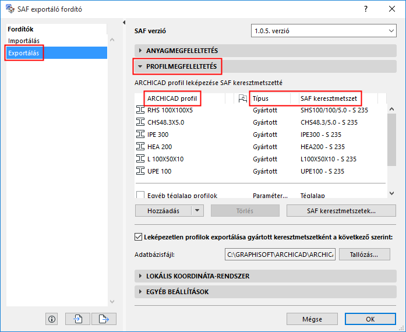Select the CHS48.3X5.0 profile row
The height and width of the screenshot is (332, 406).
261,122
